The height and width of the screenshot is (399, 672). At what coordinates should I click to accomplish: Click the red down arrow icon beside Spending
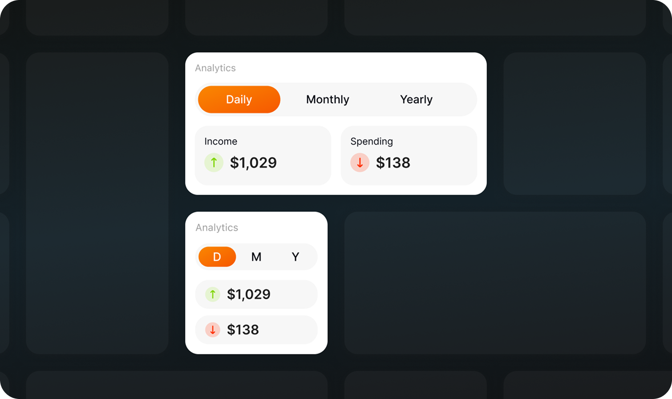point(360,163)
